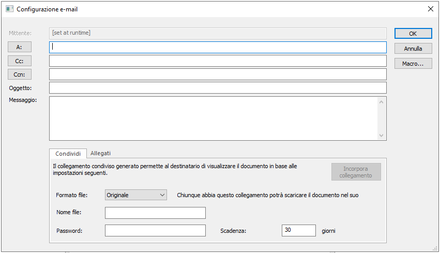Screen dimensions: 440x253
Task: Select the Condividi tab
Action: [x=68, y=154]
